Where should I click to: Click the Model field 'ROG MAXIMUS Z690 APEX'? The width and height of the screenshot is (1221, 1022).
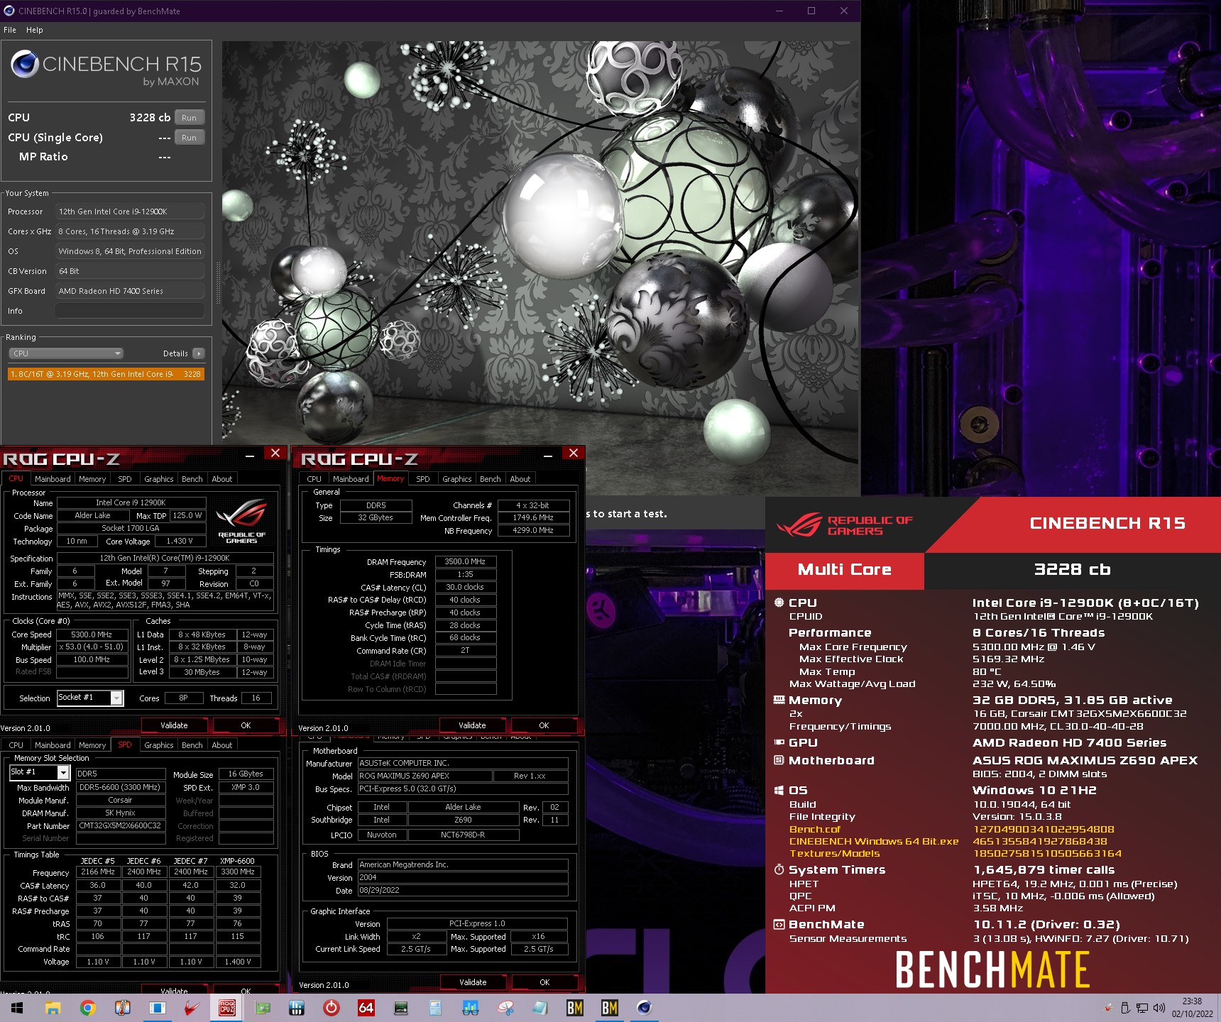(x=425, y=776)
